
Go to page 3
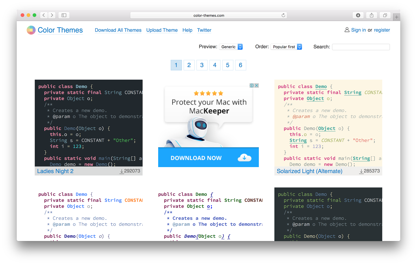[202, 65]
